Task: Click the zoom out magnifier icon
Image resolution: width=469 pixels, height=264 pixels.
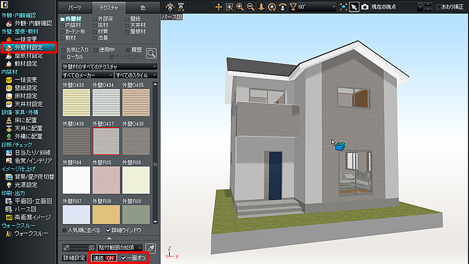Action: [251, 7]
